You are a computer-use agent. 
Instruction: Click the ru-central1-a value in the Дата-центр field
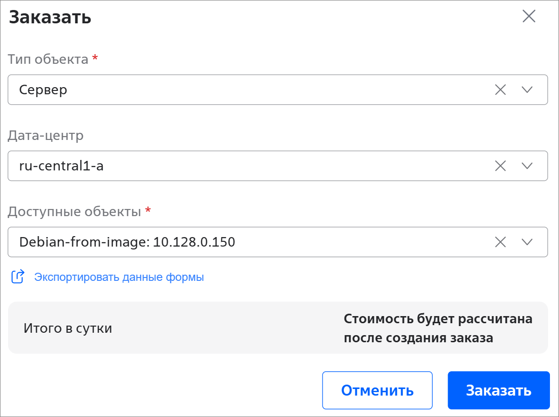click(61, 166)
